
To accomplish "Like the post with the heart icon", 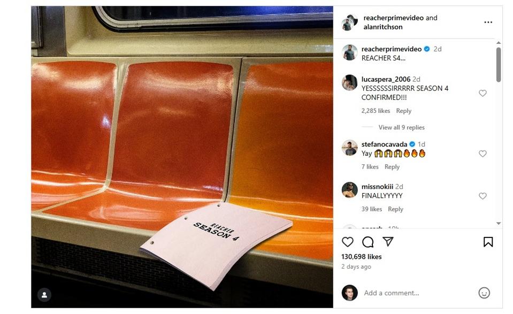I will (348, 242).
